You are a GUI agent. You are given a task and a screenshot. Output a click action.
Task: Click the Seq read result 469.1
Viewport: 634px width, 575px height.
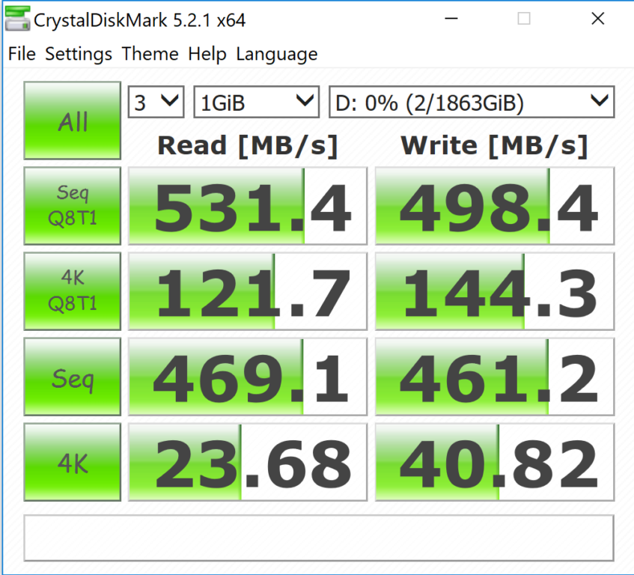click(248, 377)
